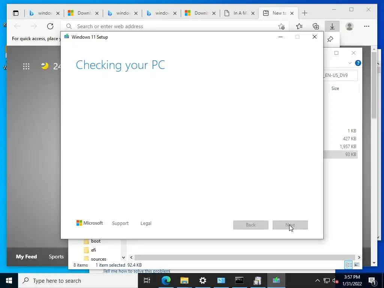Click the taskbar search box
This screenshot has height=288, width=384.
78,280
